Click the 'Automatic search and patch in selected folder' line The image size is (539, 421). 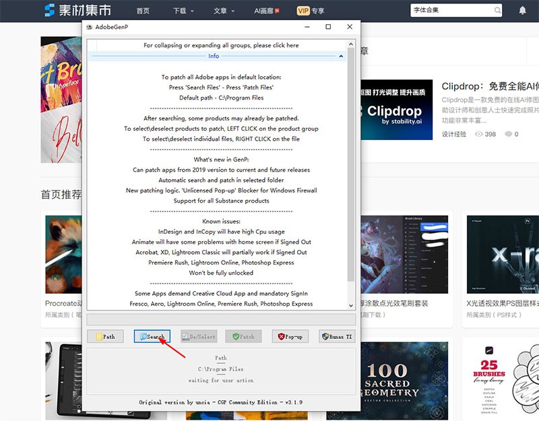(x=222, y=180)
